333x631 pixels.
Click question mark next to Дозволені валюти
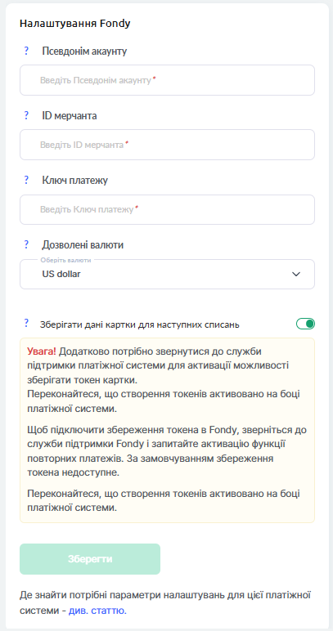(26, 244)
